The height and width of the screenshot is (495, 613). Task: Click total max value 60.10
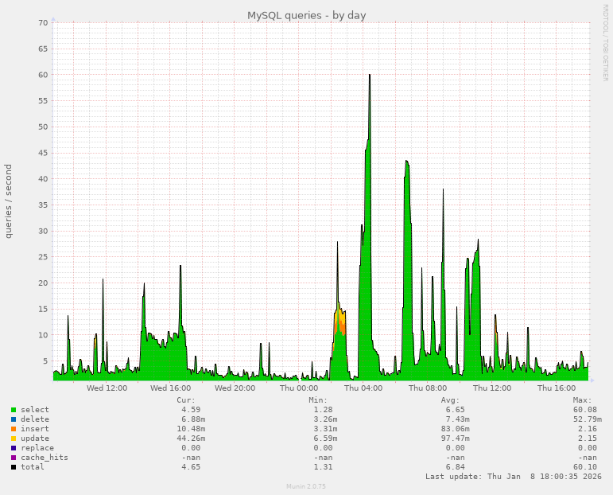(585, 467)
